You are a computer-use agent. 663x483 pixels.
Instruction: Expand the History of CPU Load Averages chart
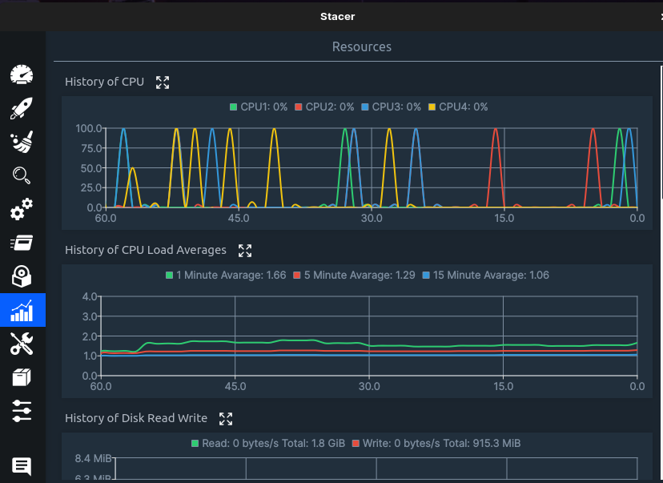coord(245,251)
